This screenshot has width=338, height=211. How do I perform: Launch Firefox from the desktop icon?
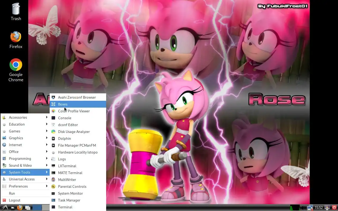[x=16, y=40]
